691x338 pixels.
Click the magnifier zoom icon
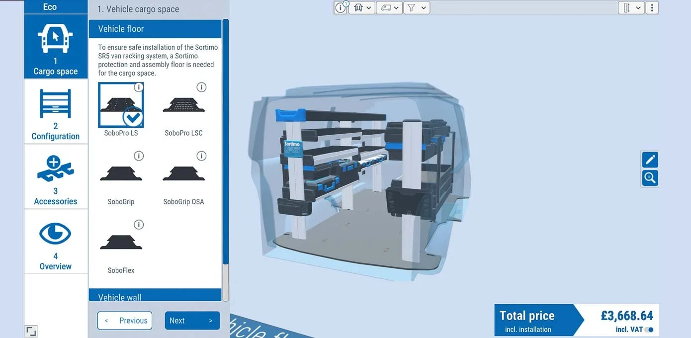point(650,178)
